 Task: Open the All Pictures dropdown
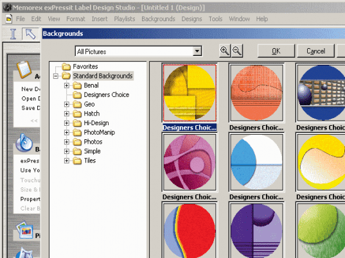197,51
